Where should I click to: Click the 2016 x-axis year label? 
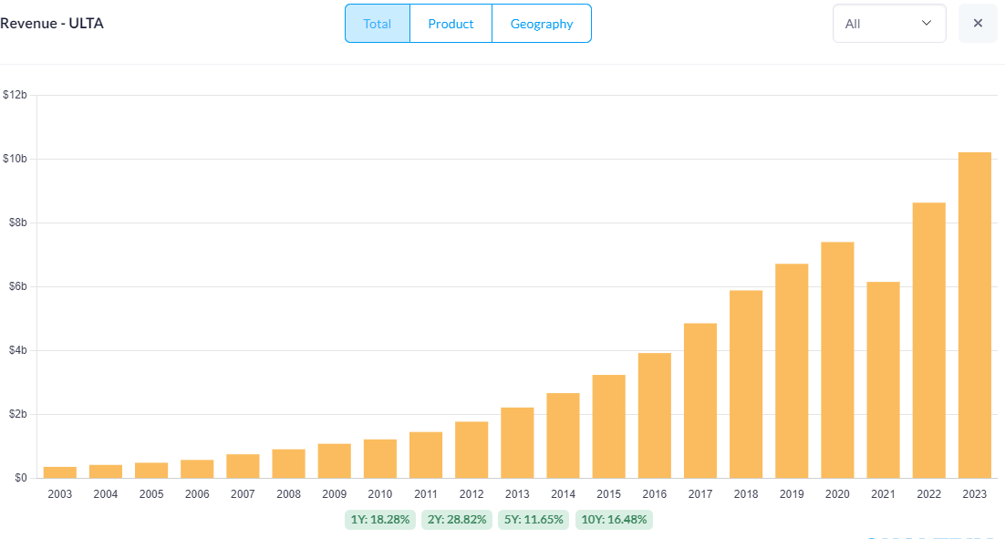(x=655, y=494)
